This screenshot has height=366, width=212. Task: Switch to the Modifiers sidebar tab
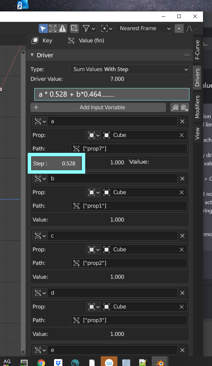pos(197,107)
